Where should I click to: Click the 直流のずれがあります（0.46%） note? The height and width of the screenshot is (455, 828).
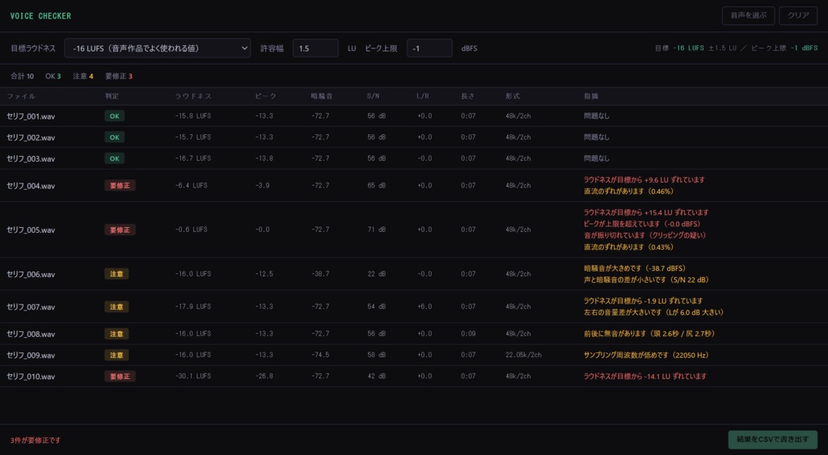[x=628, y=191]
